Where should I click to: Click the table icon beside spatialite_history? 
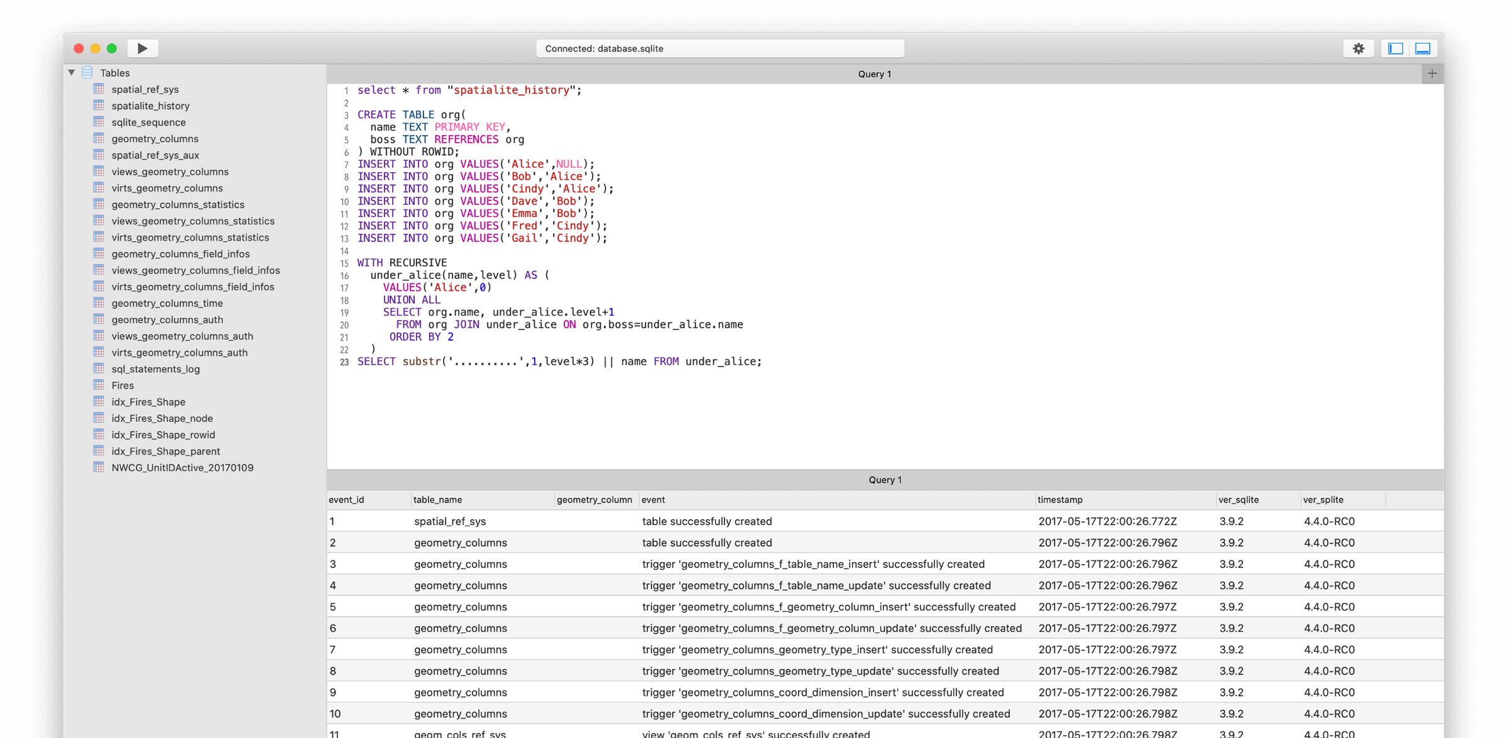[x=99, y=106]
